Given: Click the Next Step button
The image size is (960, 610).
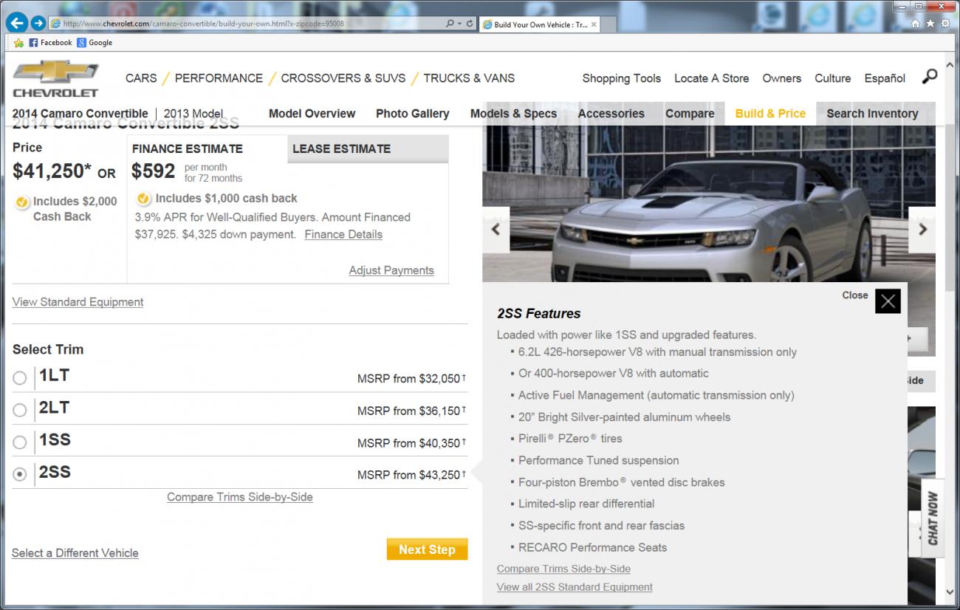Looking at the screenshot, I should click(x=427, y=549).
